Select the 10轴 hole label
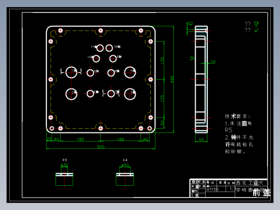Image resolution: width=280 pixels, height=210 pixels. (117, 47)
